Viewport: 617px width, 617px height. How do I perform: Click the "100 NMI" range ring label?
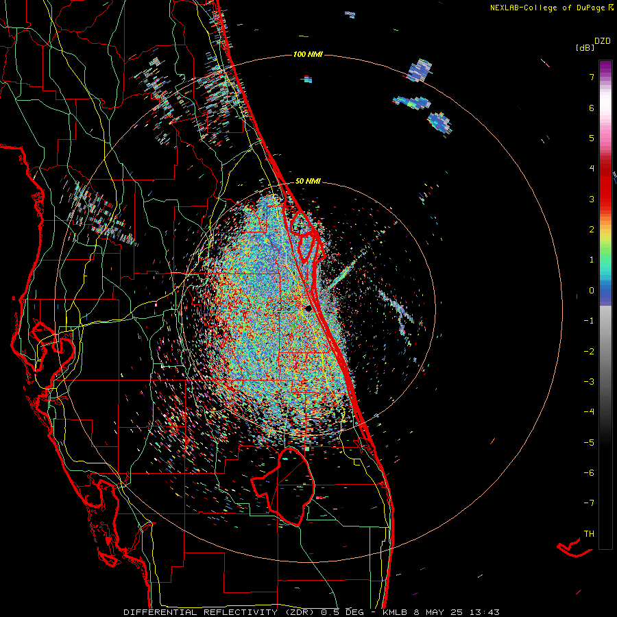pyautogui.click(x=308, y=54)
